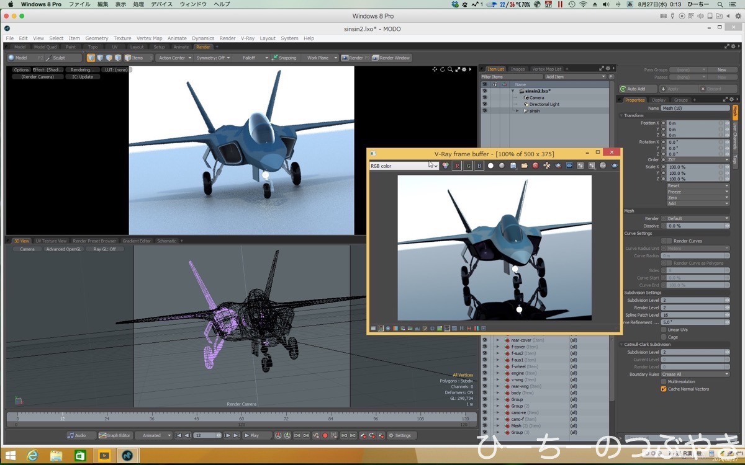Click the Audio button in timeline bar
The width and height of the screenshot is (745, 465).
(78, 435)
